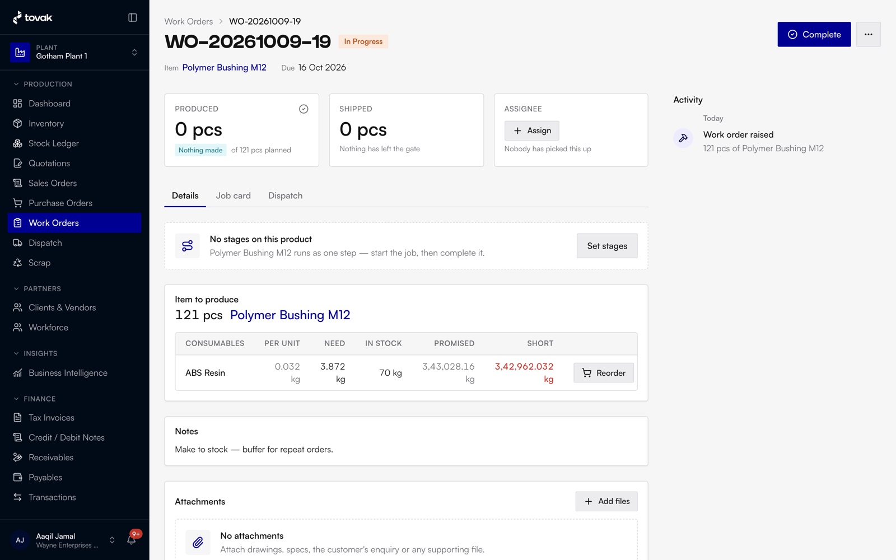Click the AJ user avatar
Screen dimensions: 896x560
click(x=20, y=540)
